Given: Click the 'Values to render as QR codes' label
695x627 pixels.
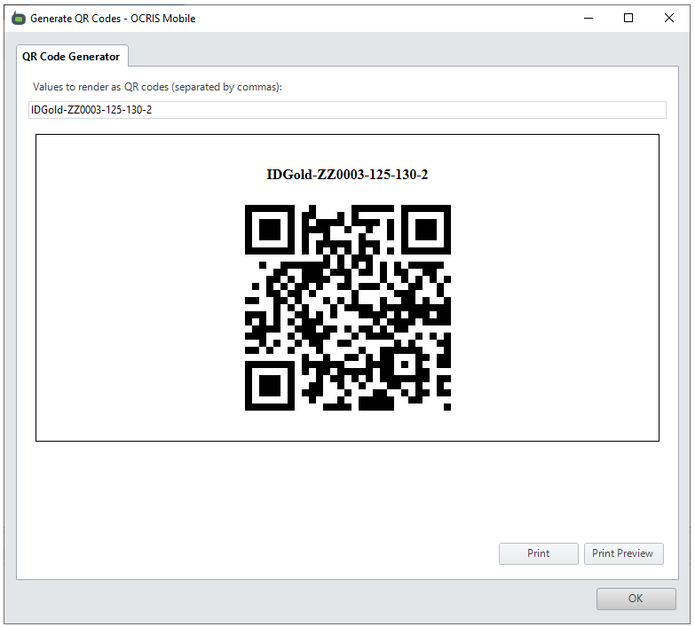Looking at the screenshot, I should pos(157,87).
